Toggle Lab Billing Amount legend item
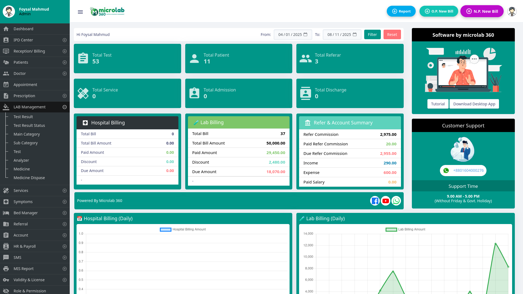Image resolution: width=523 pixels, height=294 pixels. [x=405, y=229]
